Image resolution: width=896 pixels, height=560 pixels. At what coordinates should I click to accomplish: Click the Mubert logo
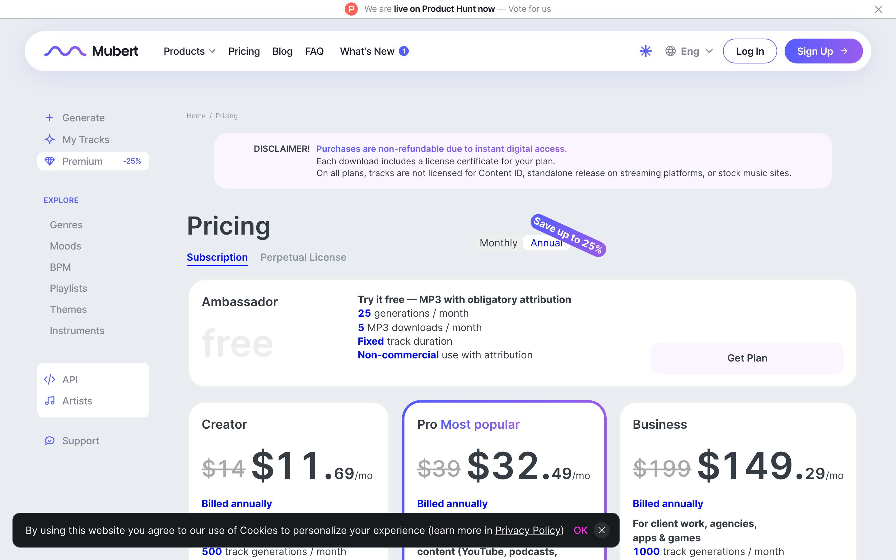pos(91,51)
